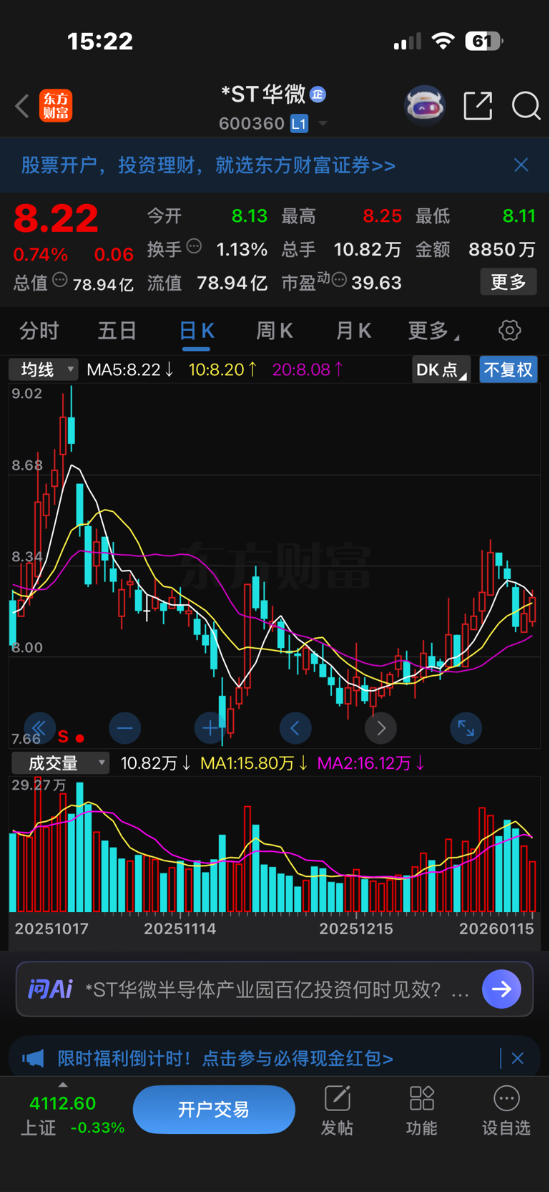Open the 均线 indicator dropdown
Image resolution: width=550 pixels, height=1192 pixels.
(x=43, y=369)
